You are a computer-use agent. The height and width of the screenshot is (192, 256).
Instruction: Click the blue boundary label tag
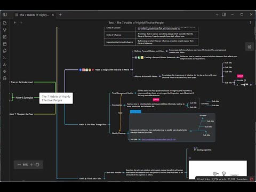click(135, 111)
